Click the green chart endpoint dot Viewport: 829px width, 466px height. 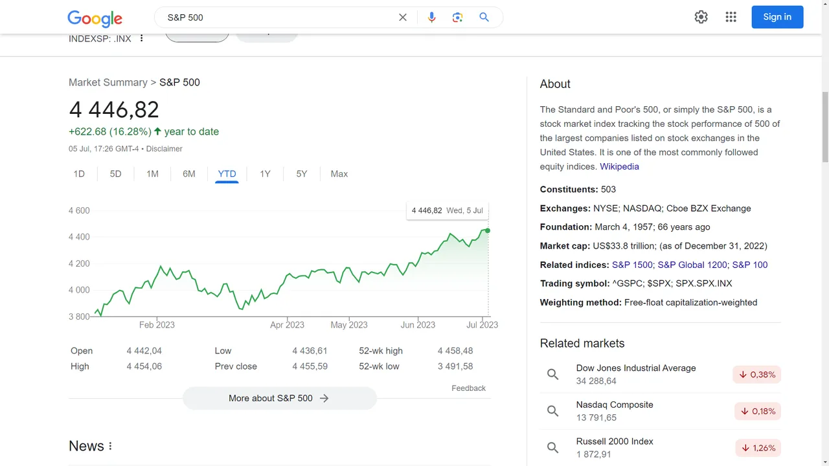488,230
